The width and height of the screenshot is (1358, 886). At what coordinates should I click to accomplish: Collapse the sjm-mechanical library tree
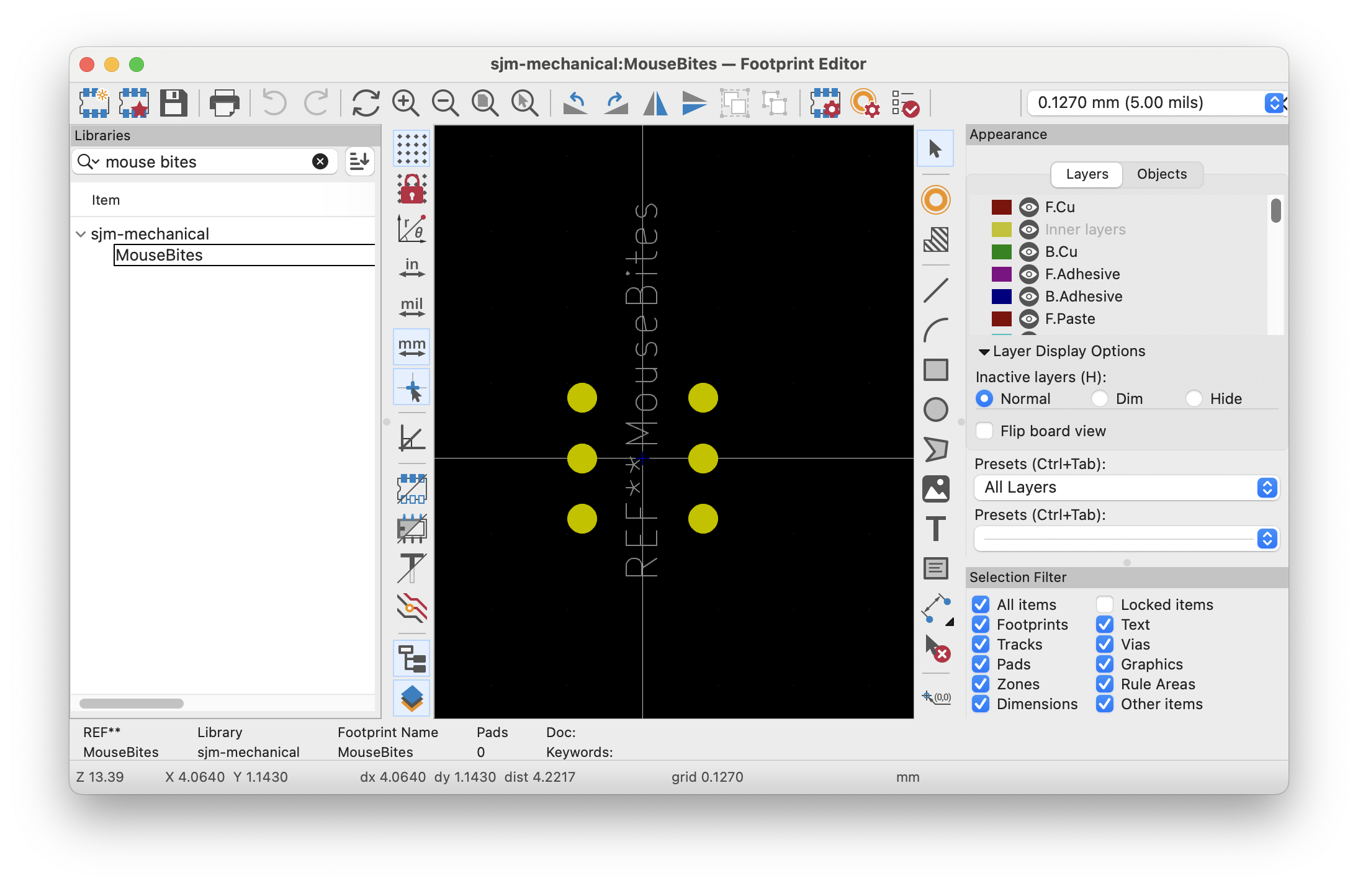click(81, 234)
